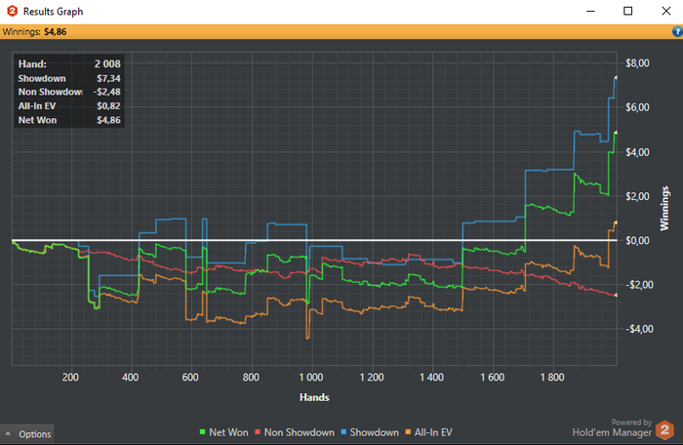Image resolution: width=683 pixels, height=445 pixels.
Task: Click the blue Showdown line end marker
Action: 616,78
